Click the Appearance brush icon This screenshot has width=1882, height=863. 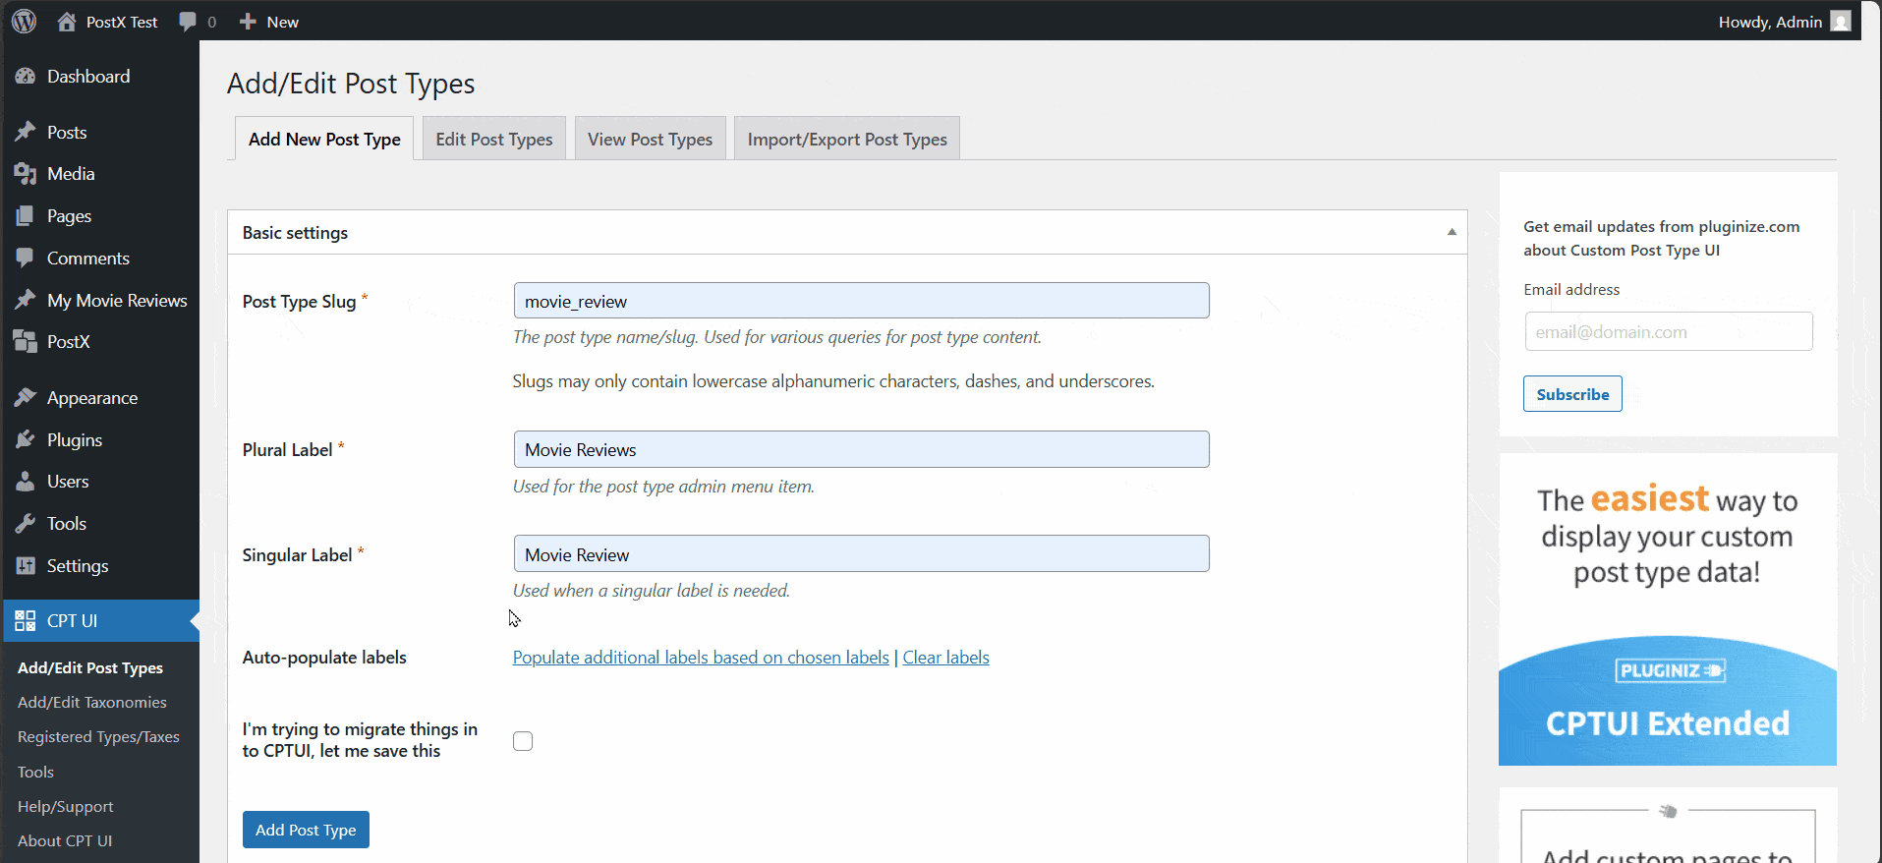pyautogui.click(x=26, y=398)
